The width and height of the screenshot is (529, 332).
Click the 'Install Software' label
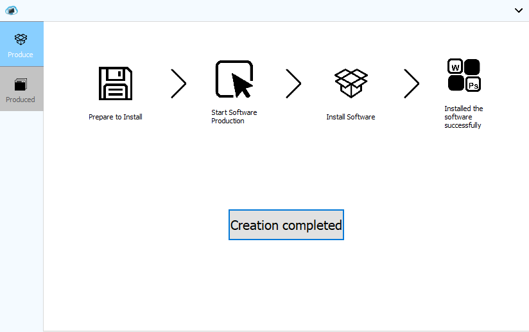pos(351,117)
